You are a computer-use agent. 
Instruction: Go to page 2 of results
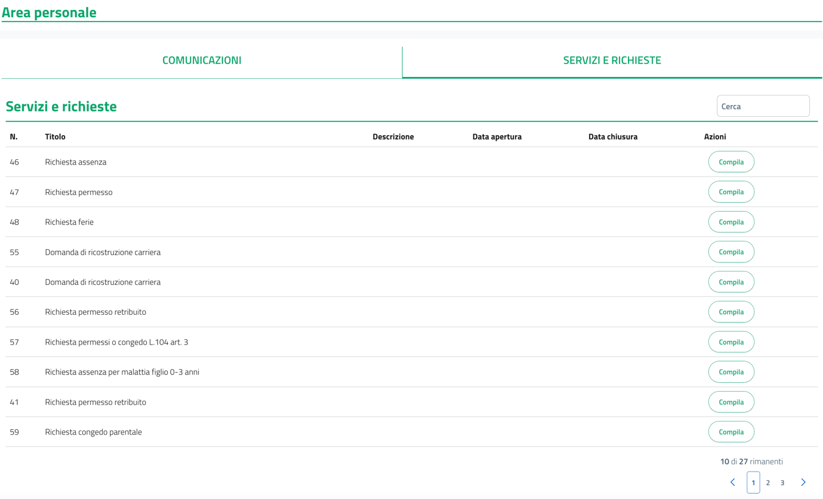[x=768, y=483]
